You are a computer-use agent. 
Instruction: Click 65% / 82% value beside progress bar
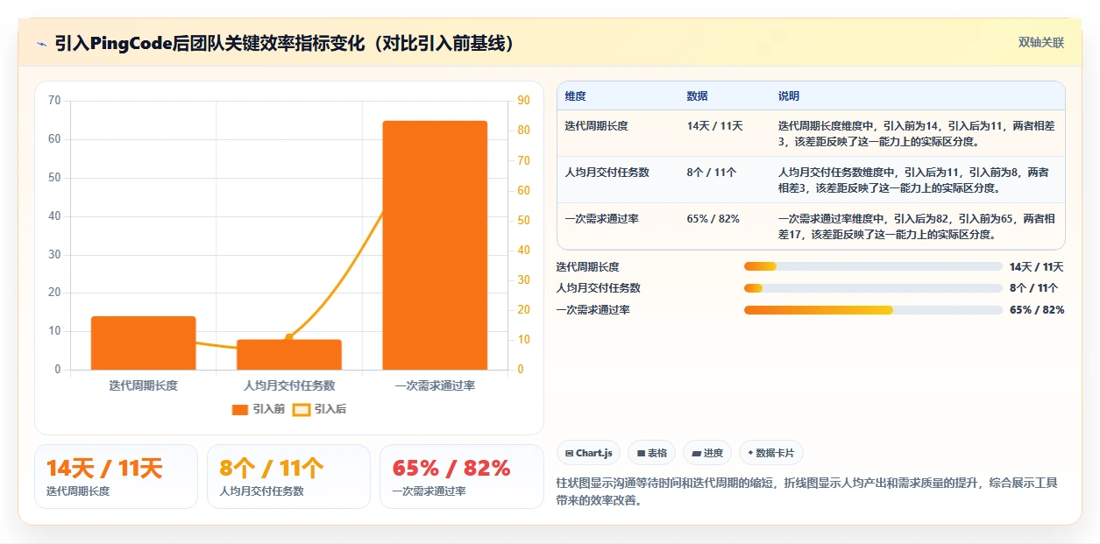click(1037, 310)
